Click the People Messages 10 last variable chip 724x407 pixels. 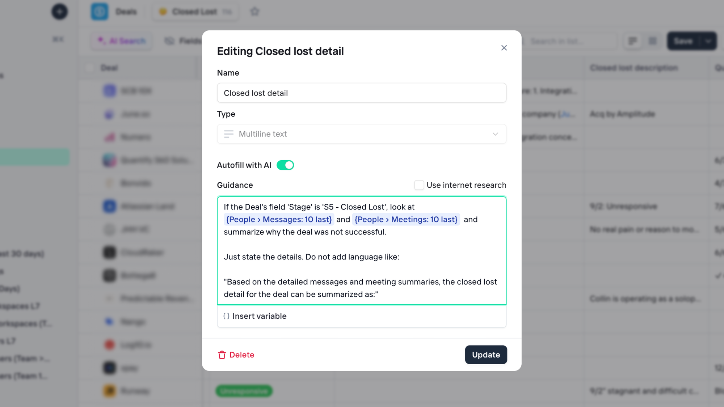click(x=279, y=219)
